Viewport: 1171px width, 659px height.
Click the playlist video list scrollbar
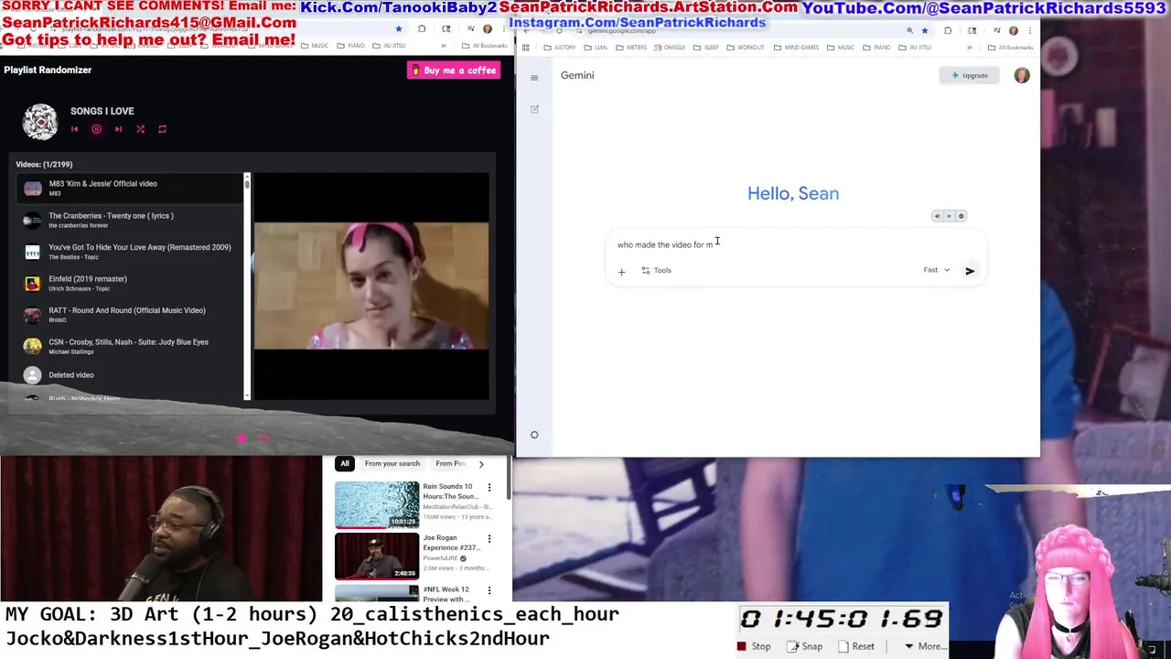[x=246, y=286]
